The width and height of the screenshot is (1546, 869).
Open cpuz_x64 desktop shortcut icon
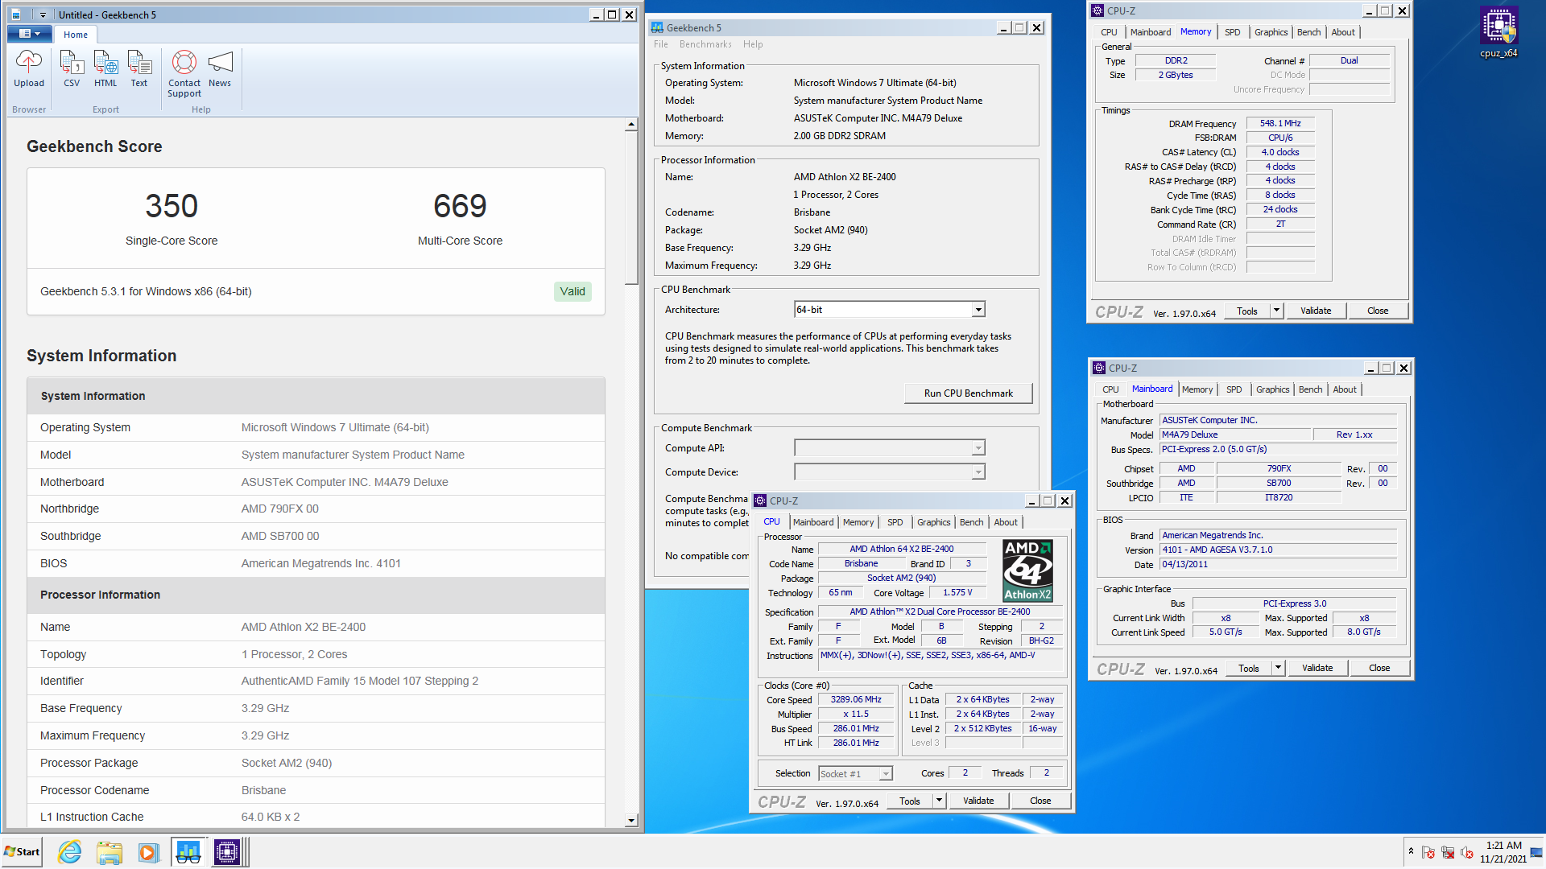click(x=1498, y=32)
